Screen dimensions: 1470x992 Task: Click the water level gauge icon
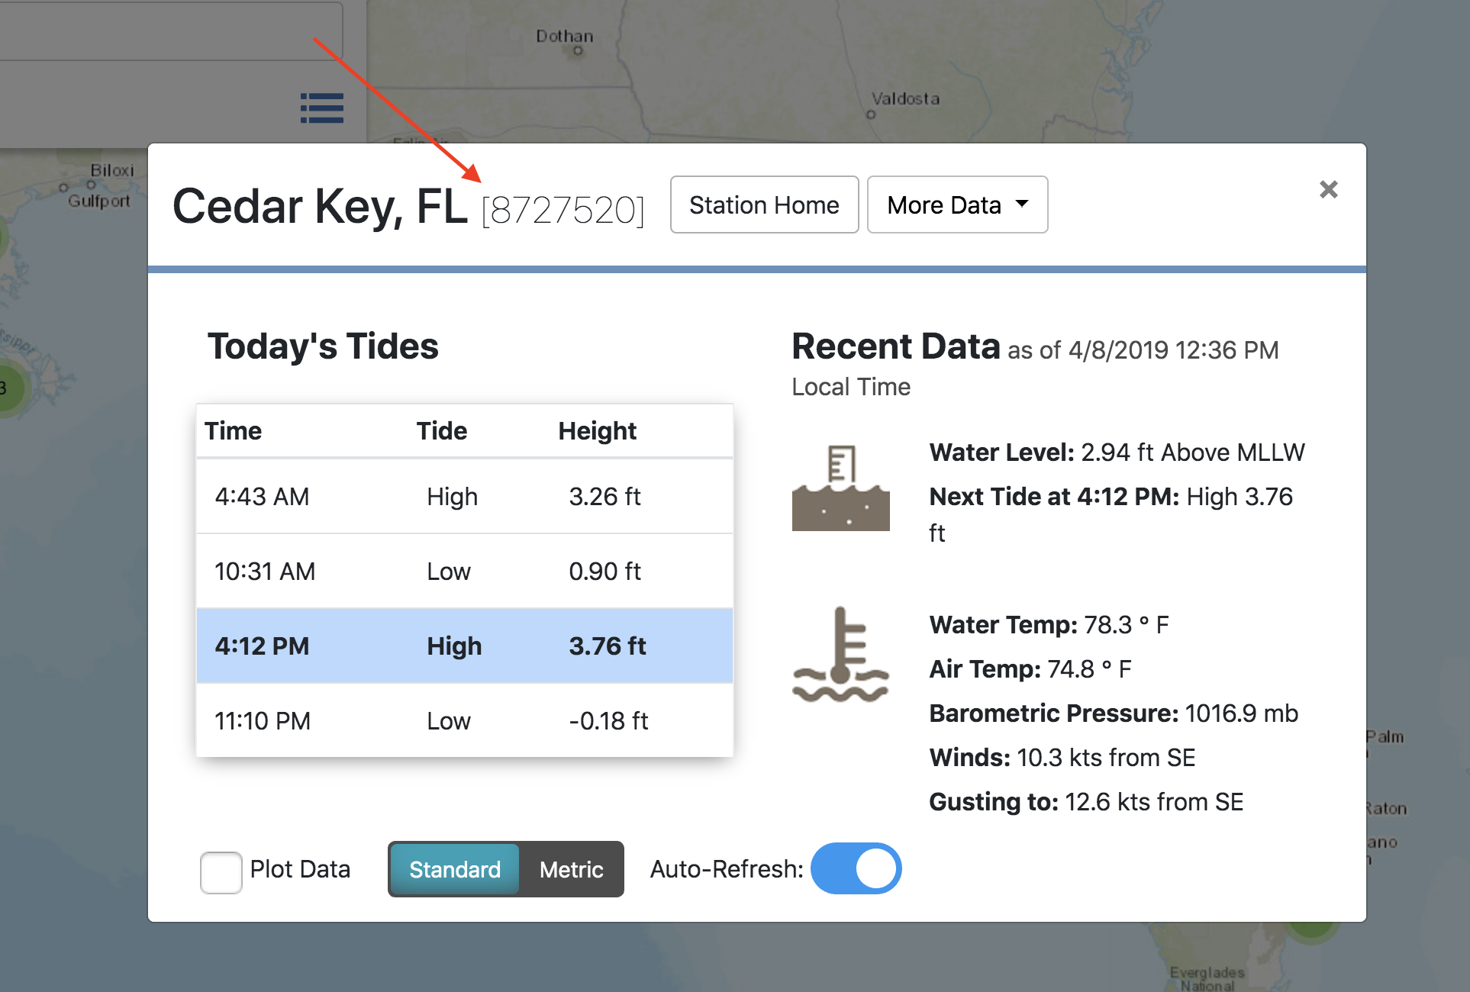840,488
